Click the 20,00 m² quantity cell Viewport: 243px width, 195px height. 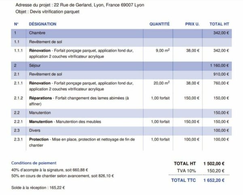point(162,83)
